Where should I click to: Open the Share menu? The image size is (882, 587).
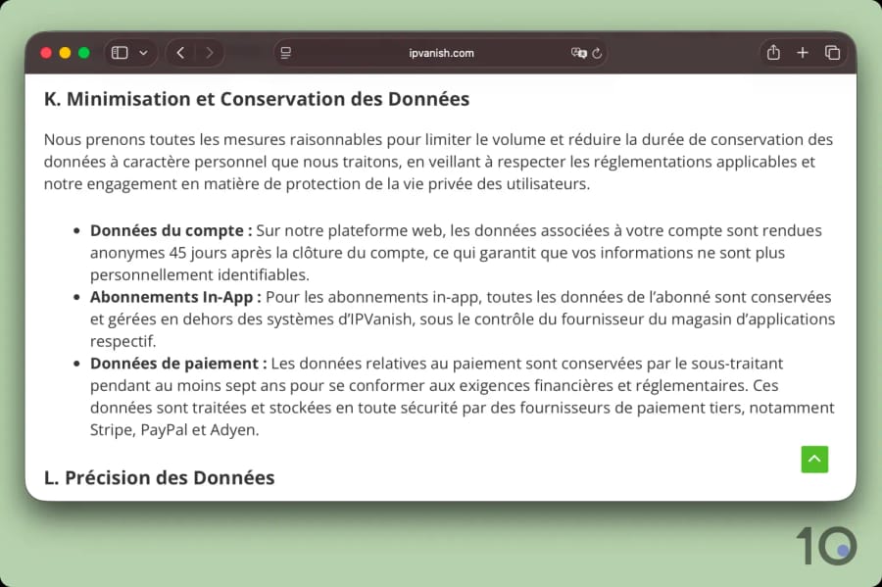pyautogui.click(x=773, y=53)
